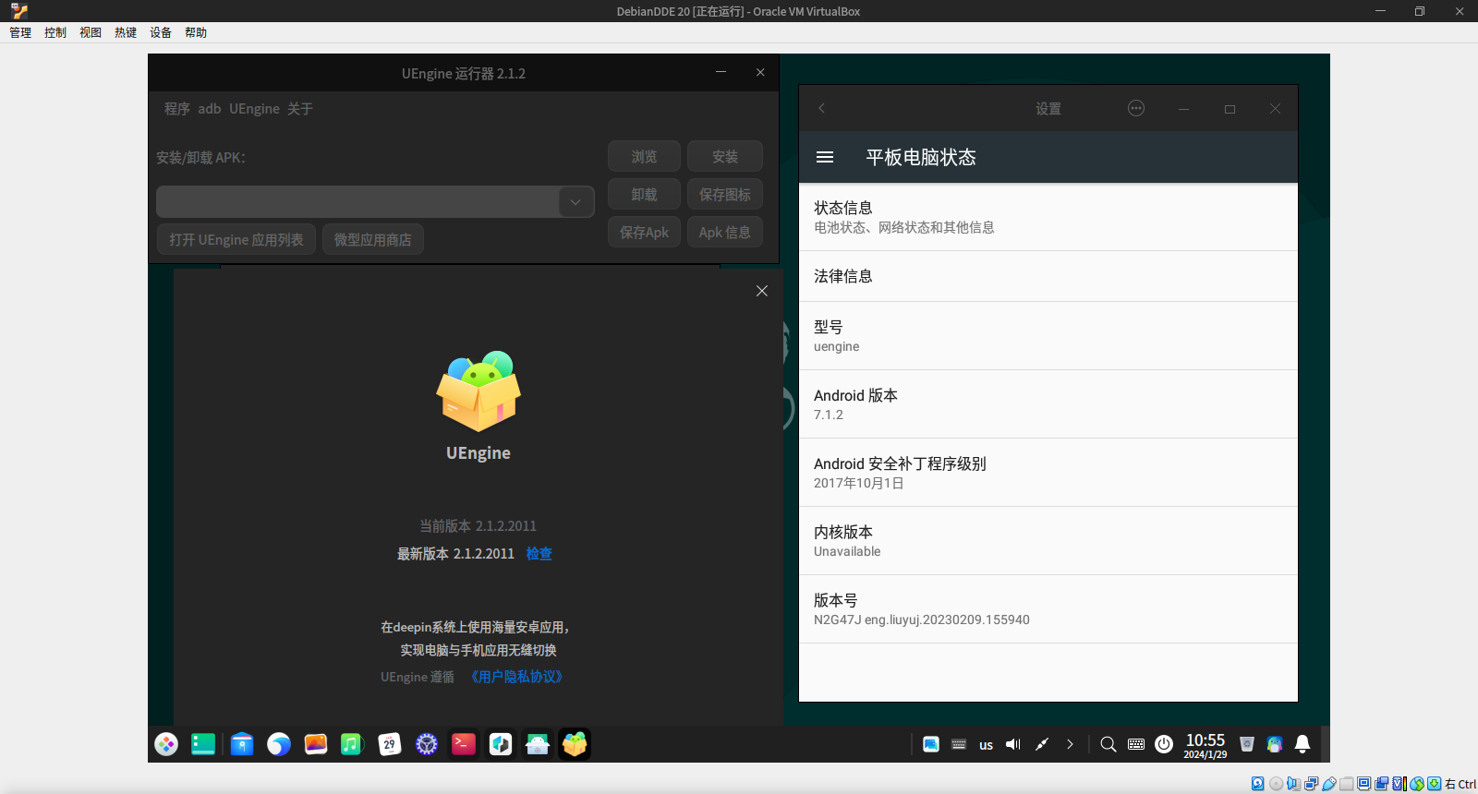Click the penguin icon in the tray
The height and width of the screenshot is (794, 1478).
point(1275,744)
